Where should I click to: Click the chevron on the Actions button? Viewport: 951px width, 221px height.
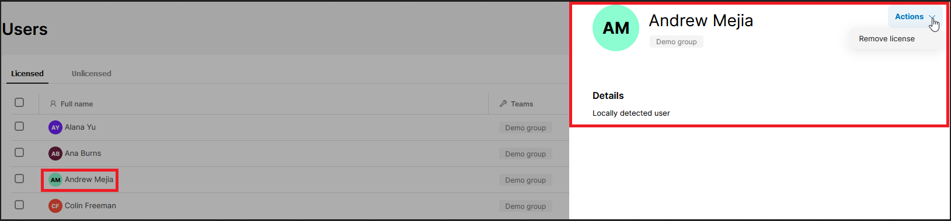pyautogui.click(x=932, y=17)
